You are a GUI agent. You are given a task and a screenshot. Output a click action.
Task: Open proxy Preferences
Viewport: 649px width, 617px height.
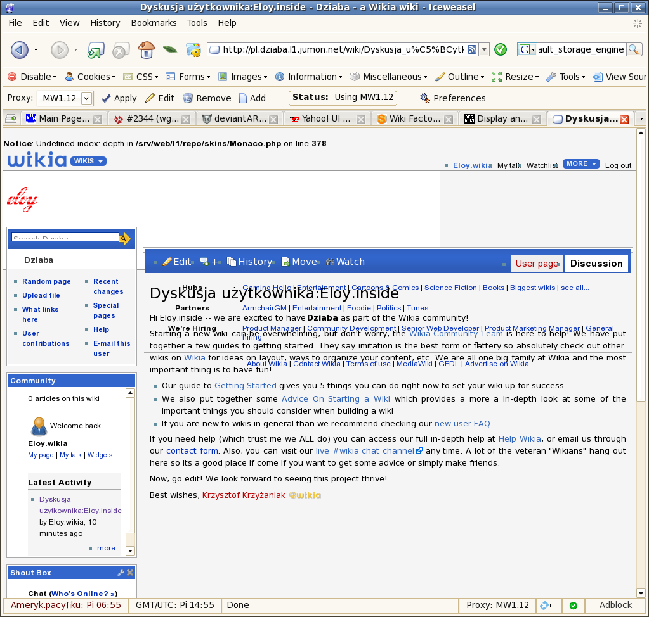pos(452,98)
